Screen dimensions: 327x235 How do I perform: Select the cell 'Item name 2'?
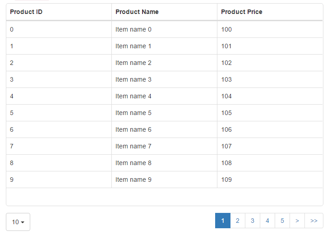164,63
